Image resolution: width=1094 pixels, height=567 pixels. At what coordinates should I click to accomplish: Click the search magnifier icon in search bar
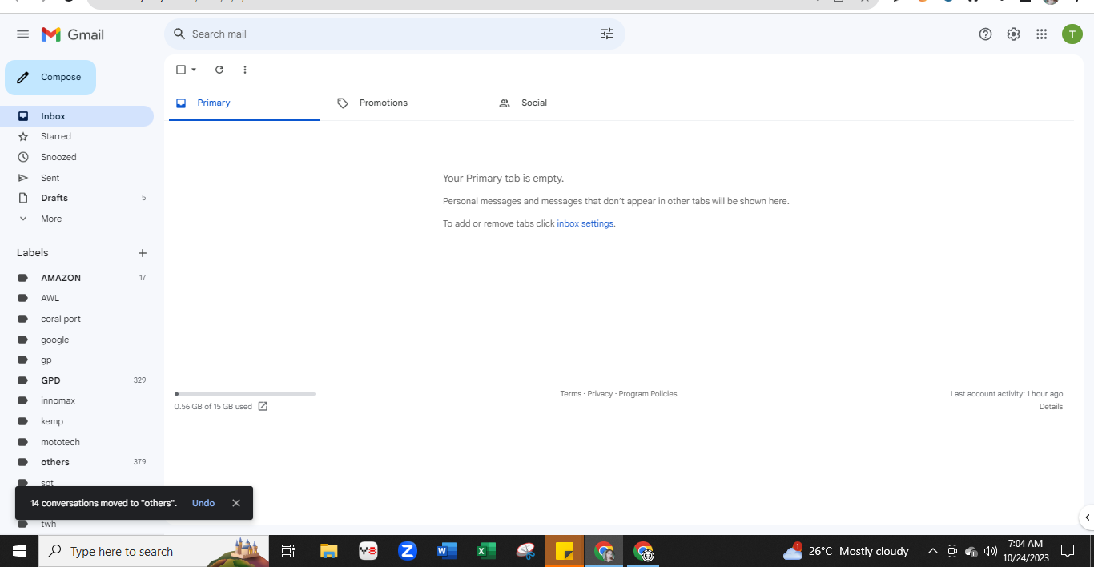click(x=179, y=34)
